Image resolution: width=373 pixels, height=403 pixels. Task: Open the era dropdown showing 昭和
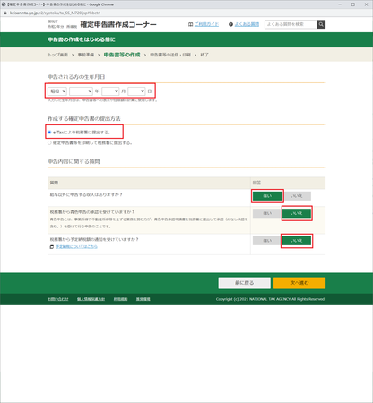click(x=57, y=91)
